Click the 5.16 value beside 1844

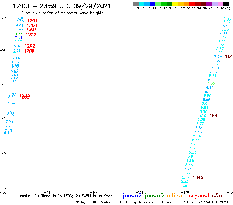202,116
